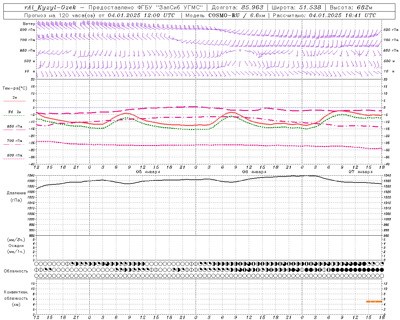This screenshot has width=400, height=320.
Task: Click the (мм/1ч.) precipitation unit label
Action: 16,252
